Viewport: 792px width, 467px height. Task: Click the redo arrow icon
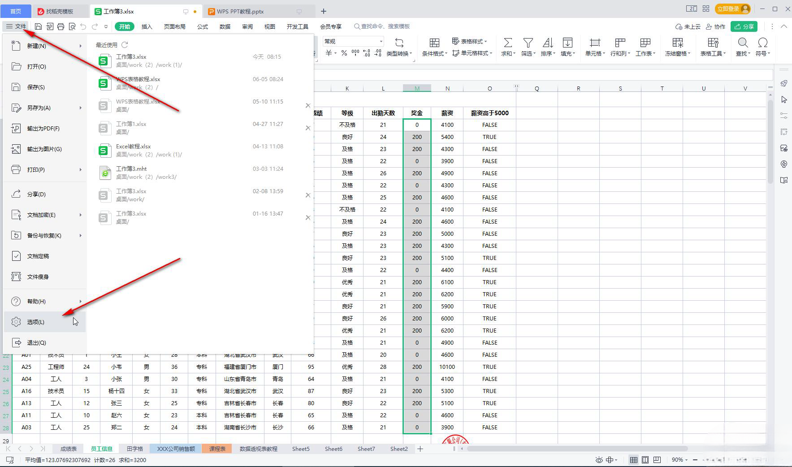point(95,26)
